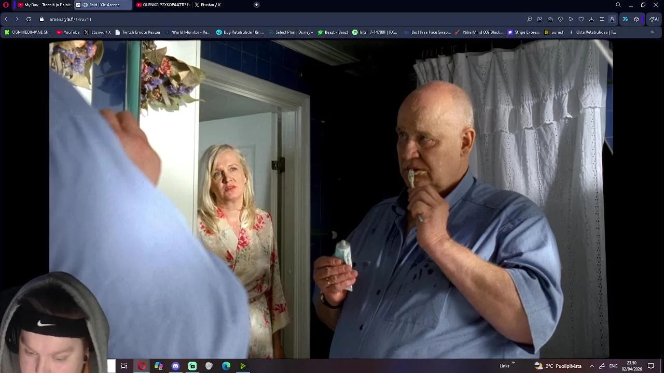
Task: Open a new tab with plus button
Action: coord(256,5)
